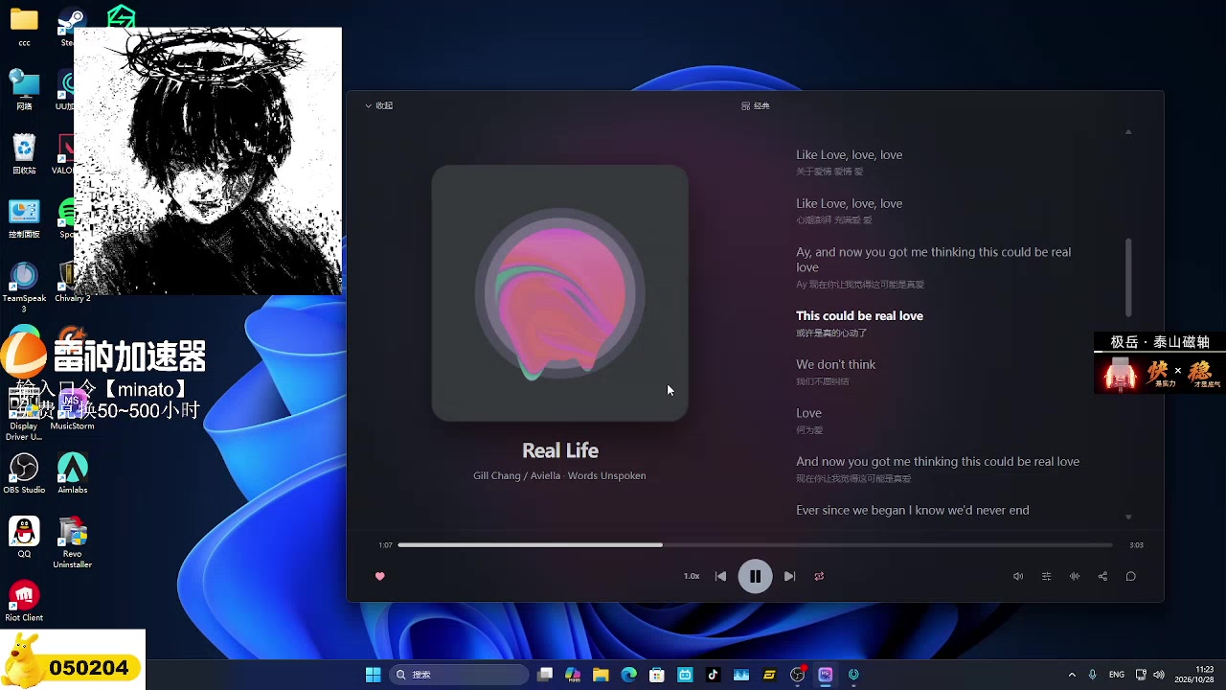This screenshot has height=690, width=1226.
Task: Open Riot Client from the desktop
Action: pyautogui.click(x=24, y=601)
